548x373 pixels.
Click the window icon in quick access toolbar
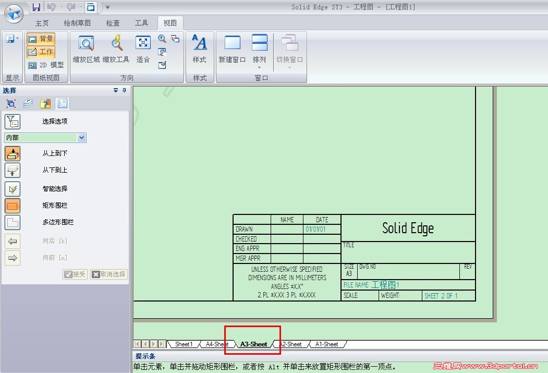91,7
